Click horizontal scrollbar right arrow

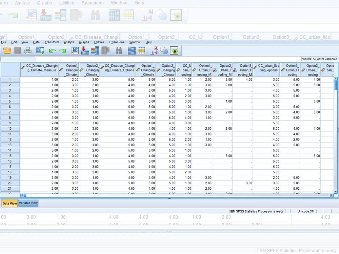(332, 195)
